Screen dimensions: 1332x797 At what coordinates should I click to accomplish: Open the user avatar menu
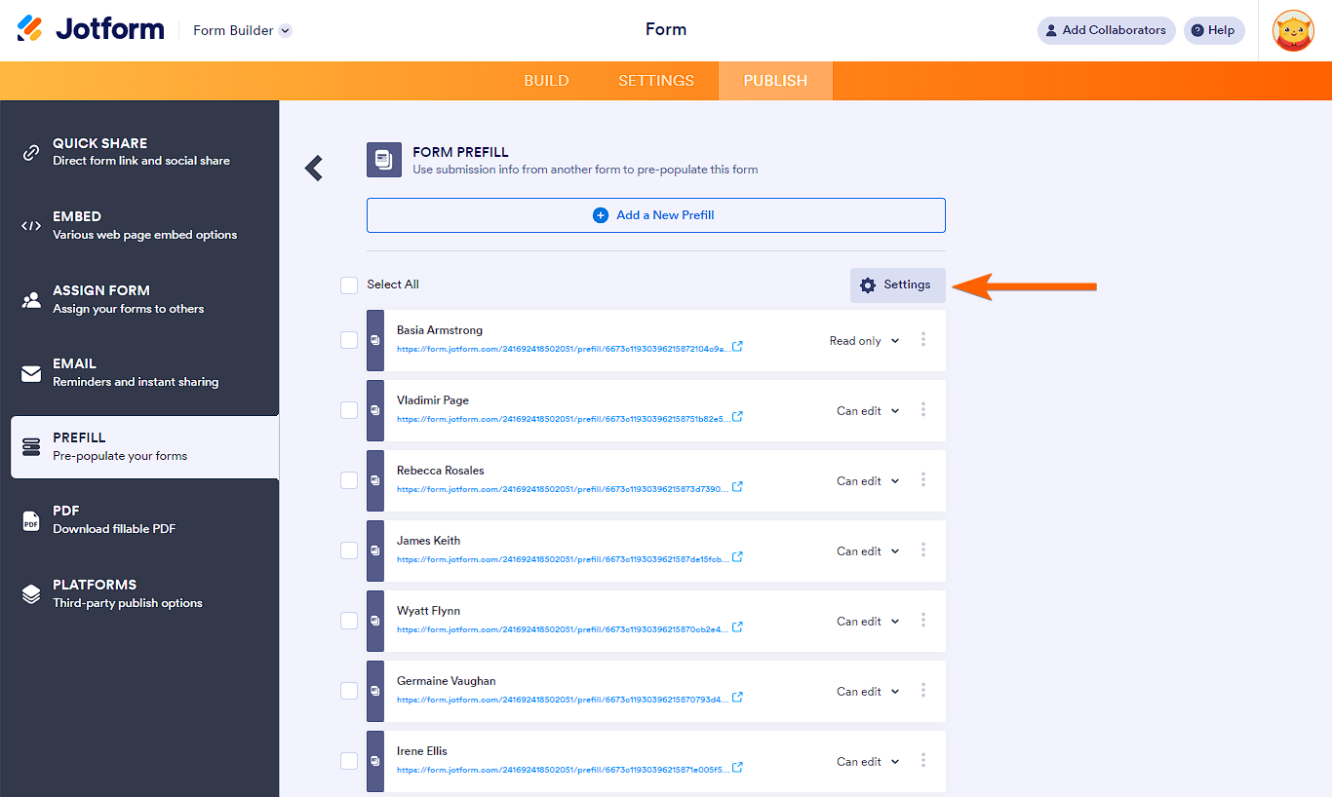tap(1293, 30)
